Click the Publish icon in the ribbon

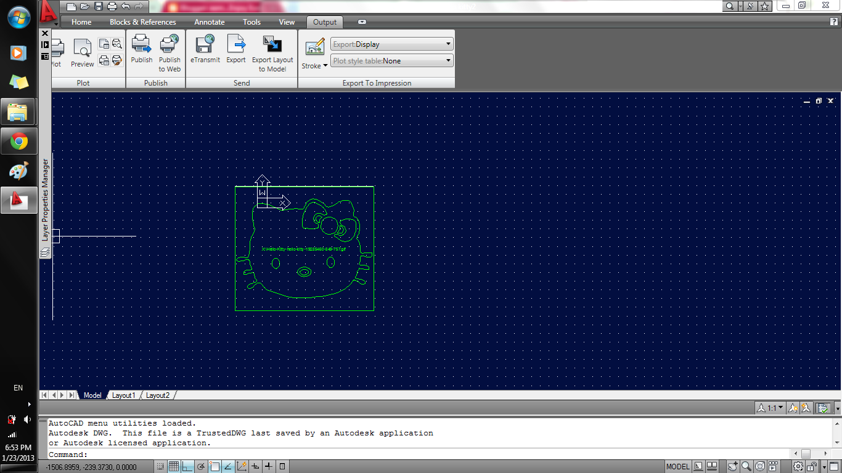click(x=141, y=49)
